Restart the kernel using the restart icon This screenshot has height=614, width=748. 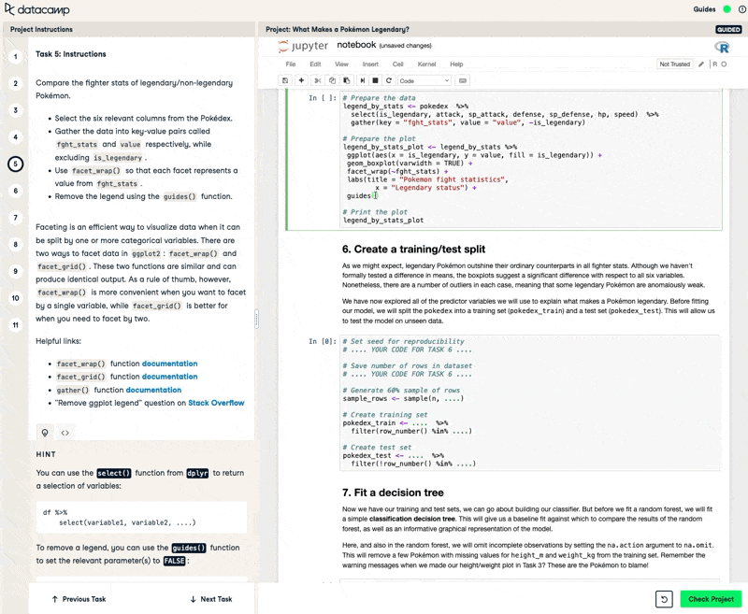click(388, 80)
